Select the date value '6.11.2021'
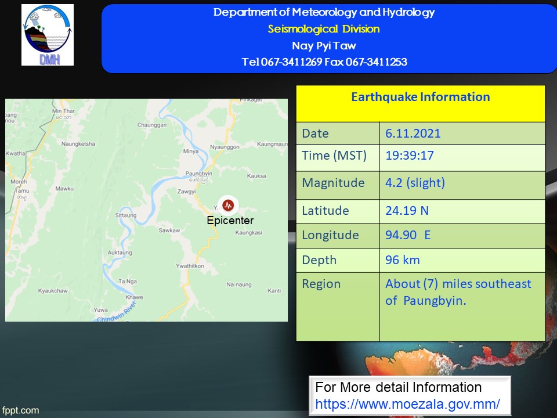557x418 pixels. pos(413,134)
